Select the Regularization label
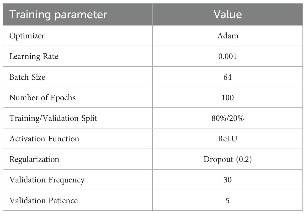 34,159
